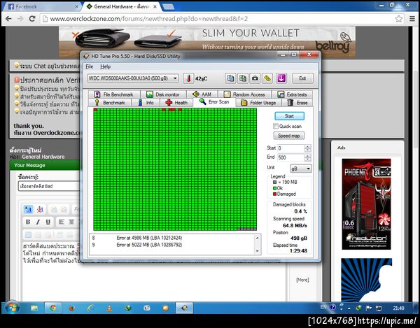The image size is (420, 328).
Task: Switch to the Extra tests tab
Action: pos(292,94)
